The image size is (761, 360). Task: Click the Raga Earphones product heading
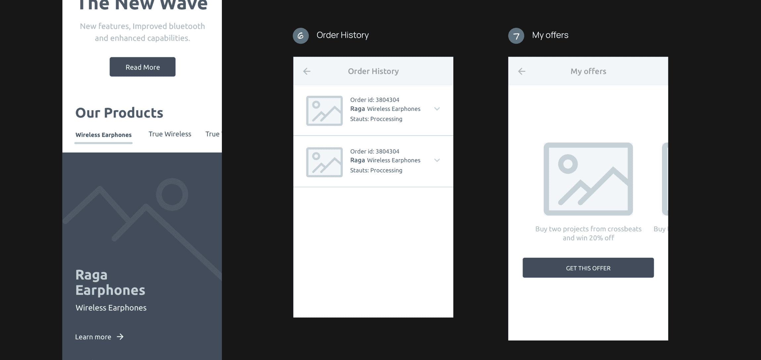click(x=110, y=282)
